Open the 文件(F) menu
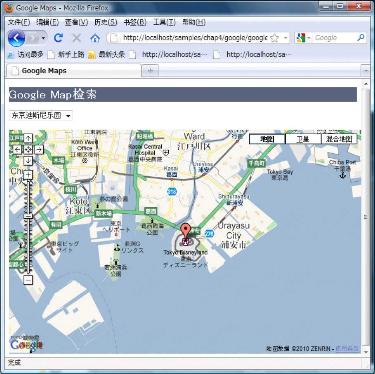 tap(19, 22)
